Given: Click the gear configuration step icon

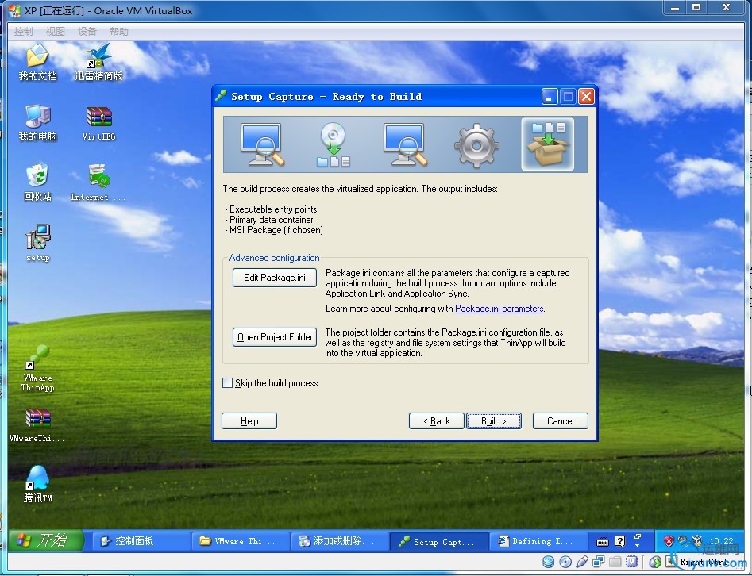Looking at the screenshot, I should coord(476,145).
